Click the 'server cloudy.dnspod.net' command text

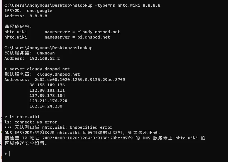point(40,69)
